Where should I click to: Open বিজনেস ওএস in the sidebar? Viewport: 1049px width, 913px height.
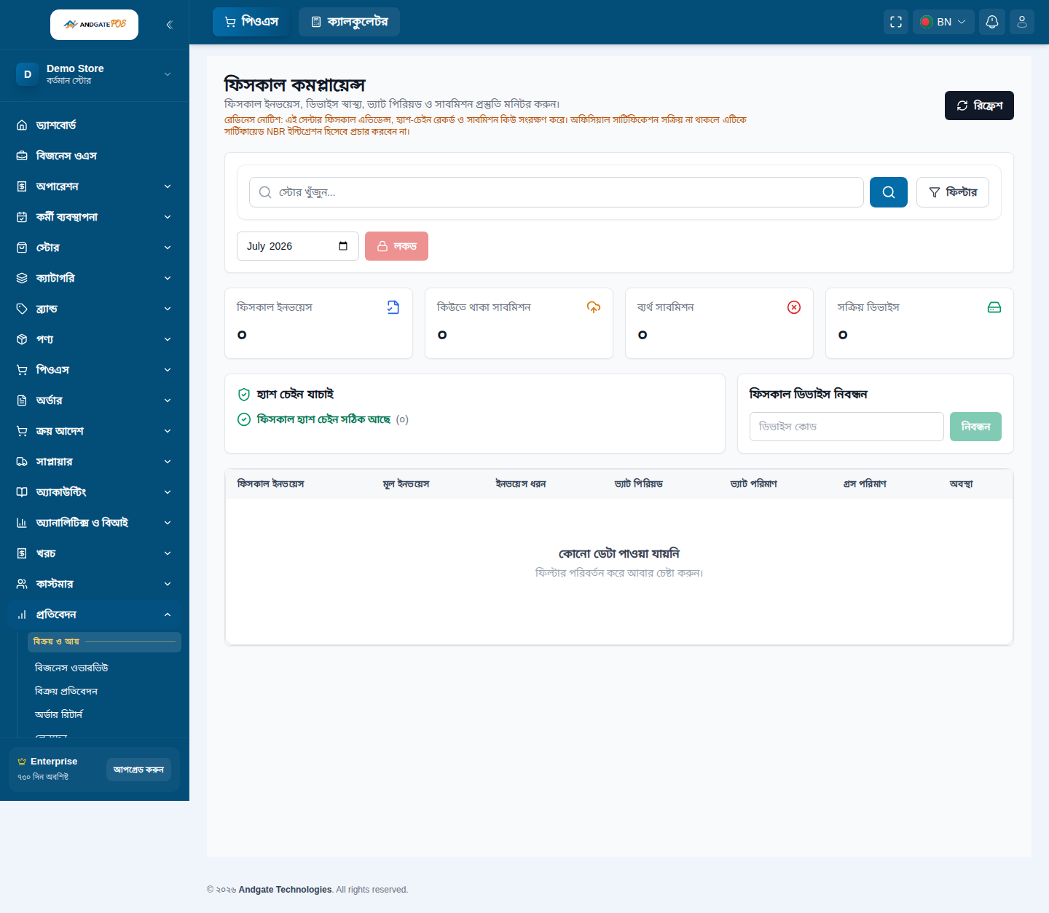pos(95,156)
